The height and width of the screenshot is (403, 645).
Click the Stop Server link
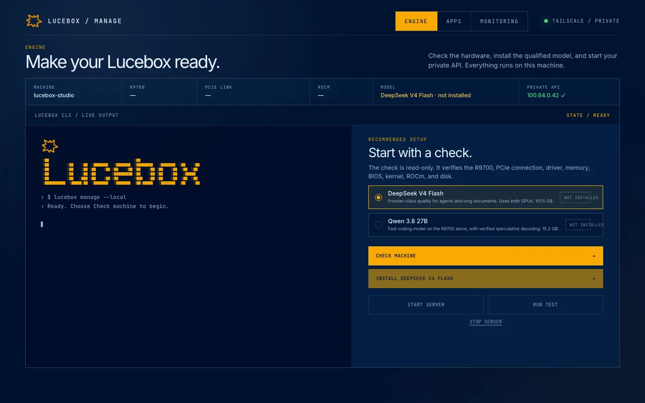(x=486, y=322)
